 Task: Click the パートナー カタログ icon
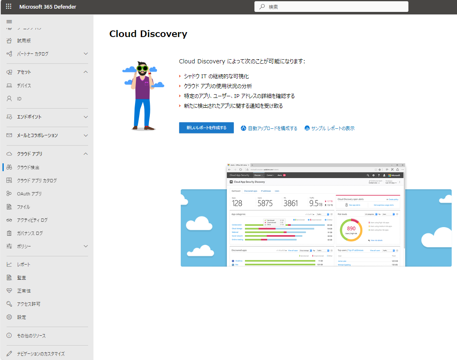pyautogui.click(x=9, y=53)
